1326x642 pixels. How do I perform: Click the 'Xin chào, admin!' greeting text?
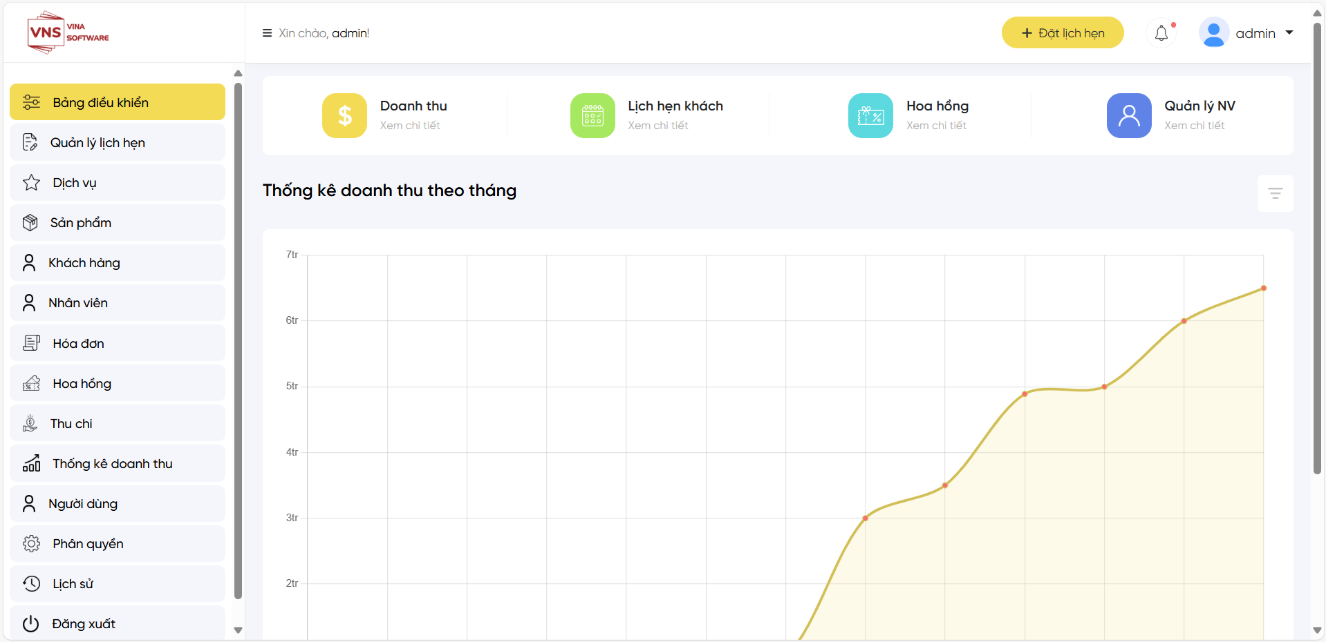(324, 33)
